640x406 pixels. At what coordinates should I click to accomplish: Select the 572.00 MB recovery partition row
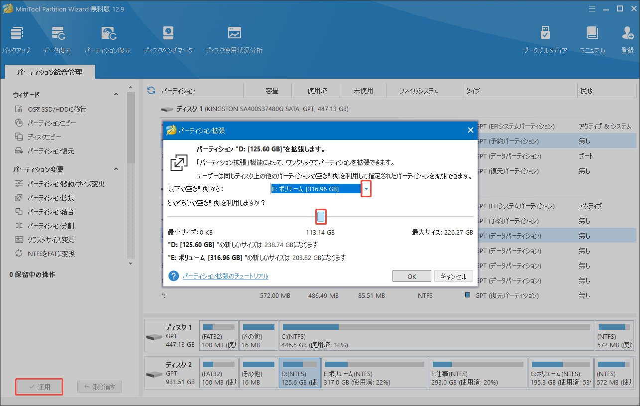(x=398, y=296)
